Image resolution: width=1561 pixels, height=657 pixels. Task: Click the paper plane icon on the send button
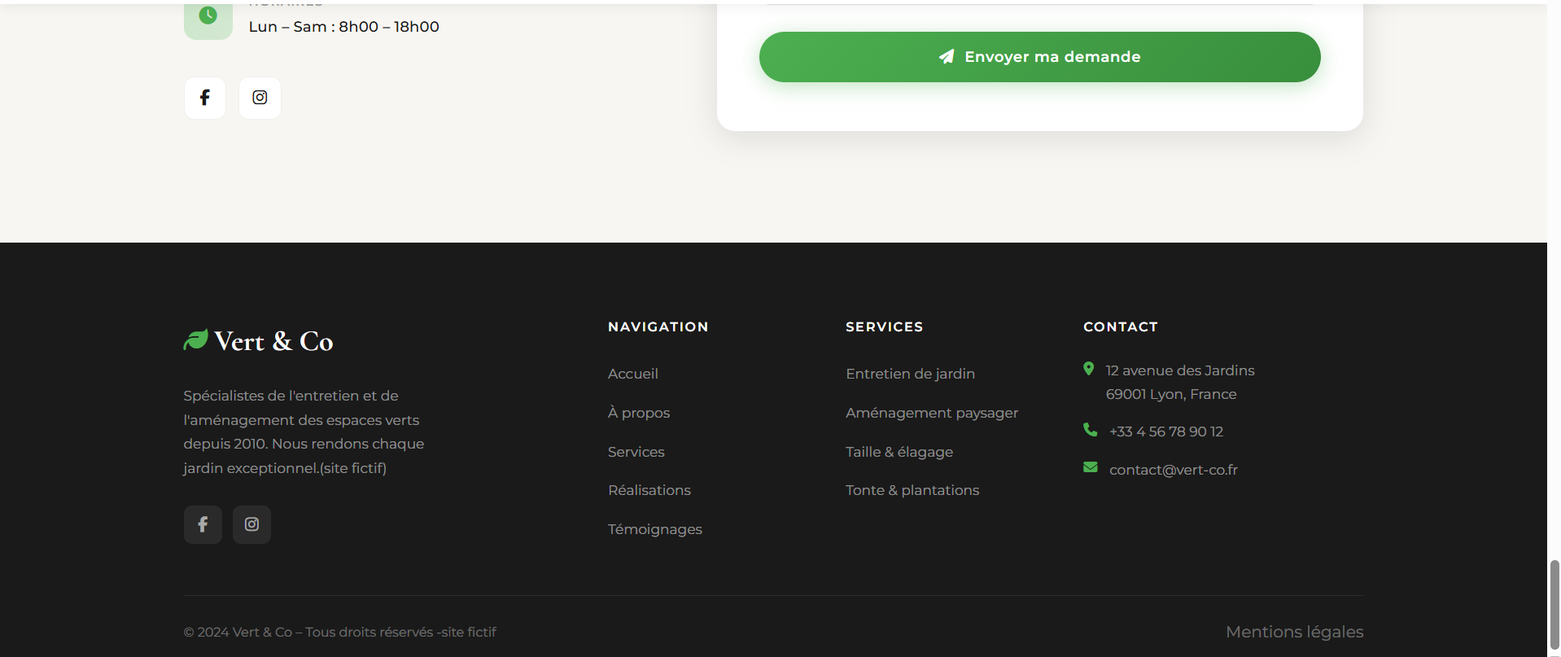(947, 56)
